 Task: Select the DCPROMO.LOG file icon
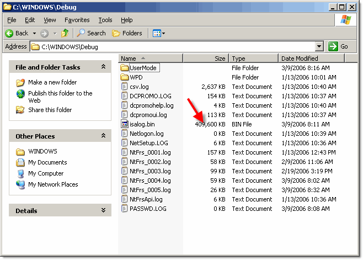[x=124, y=96]
